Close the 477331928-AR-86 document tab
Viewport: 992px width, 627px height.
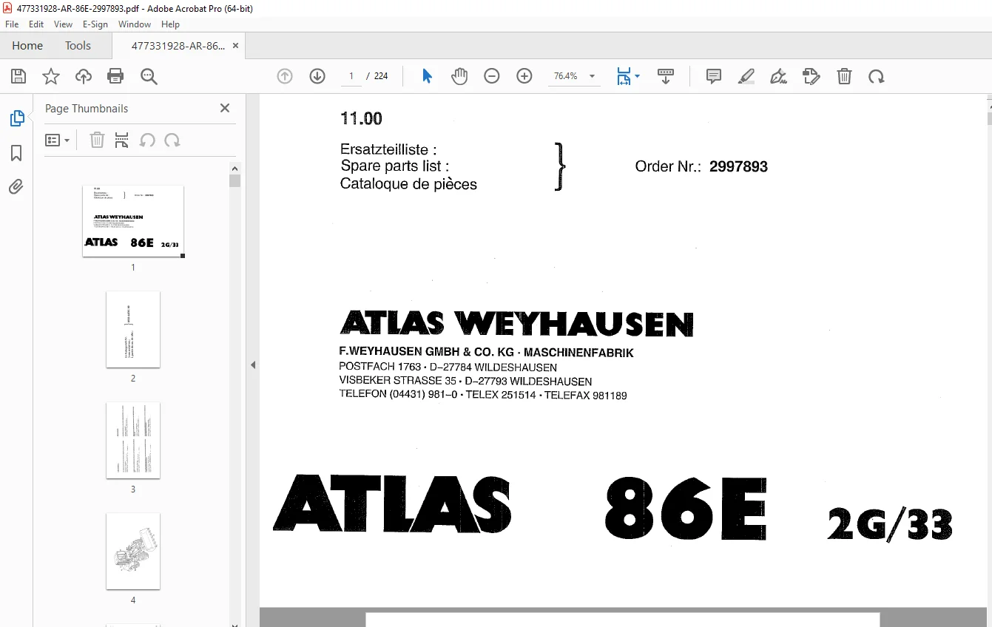235,46
